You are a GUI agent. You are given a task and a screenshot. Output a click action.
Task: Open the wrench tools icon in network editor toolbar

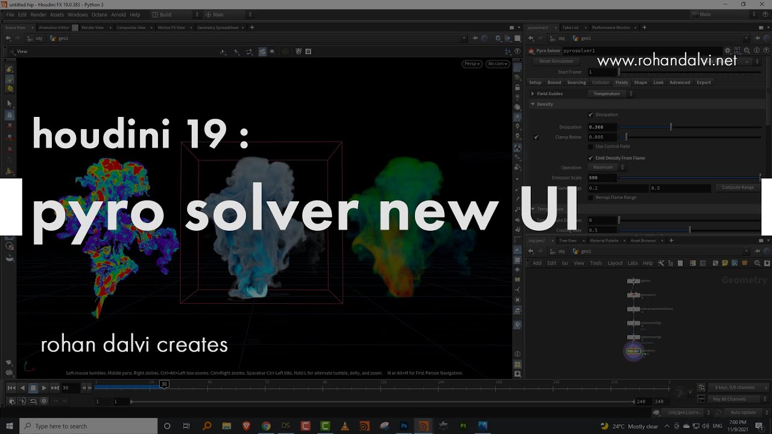tap(661, 263)
